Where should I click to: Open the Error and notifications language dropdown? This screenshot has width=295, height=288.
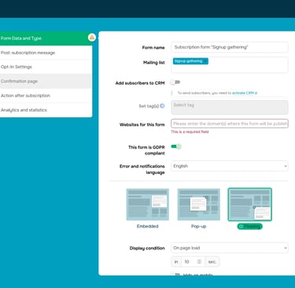coord(230,166)
